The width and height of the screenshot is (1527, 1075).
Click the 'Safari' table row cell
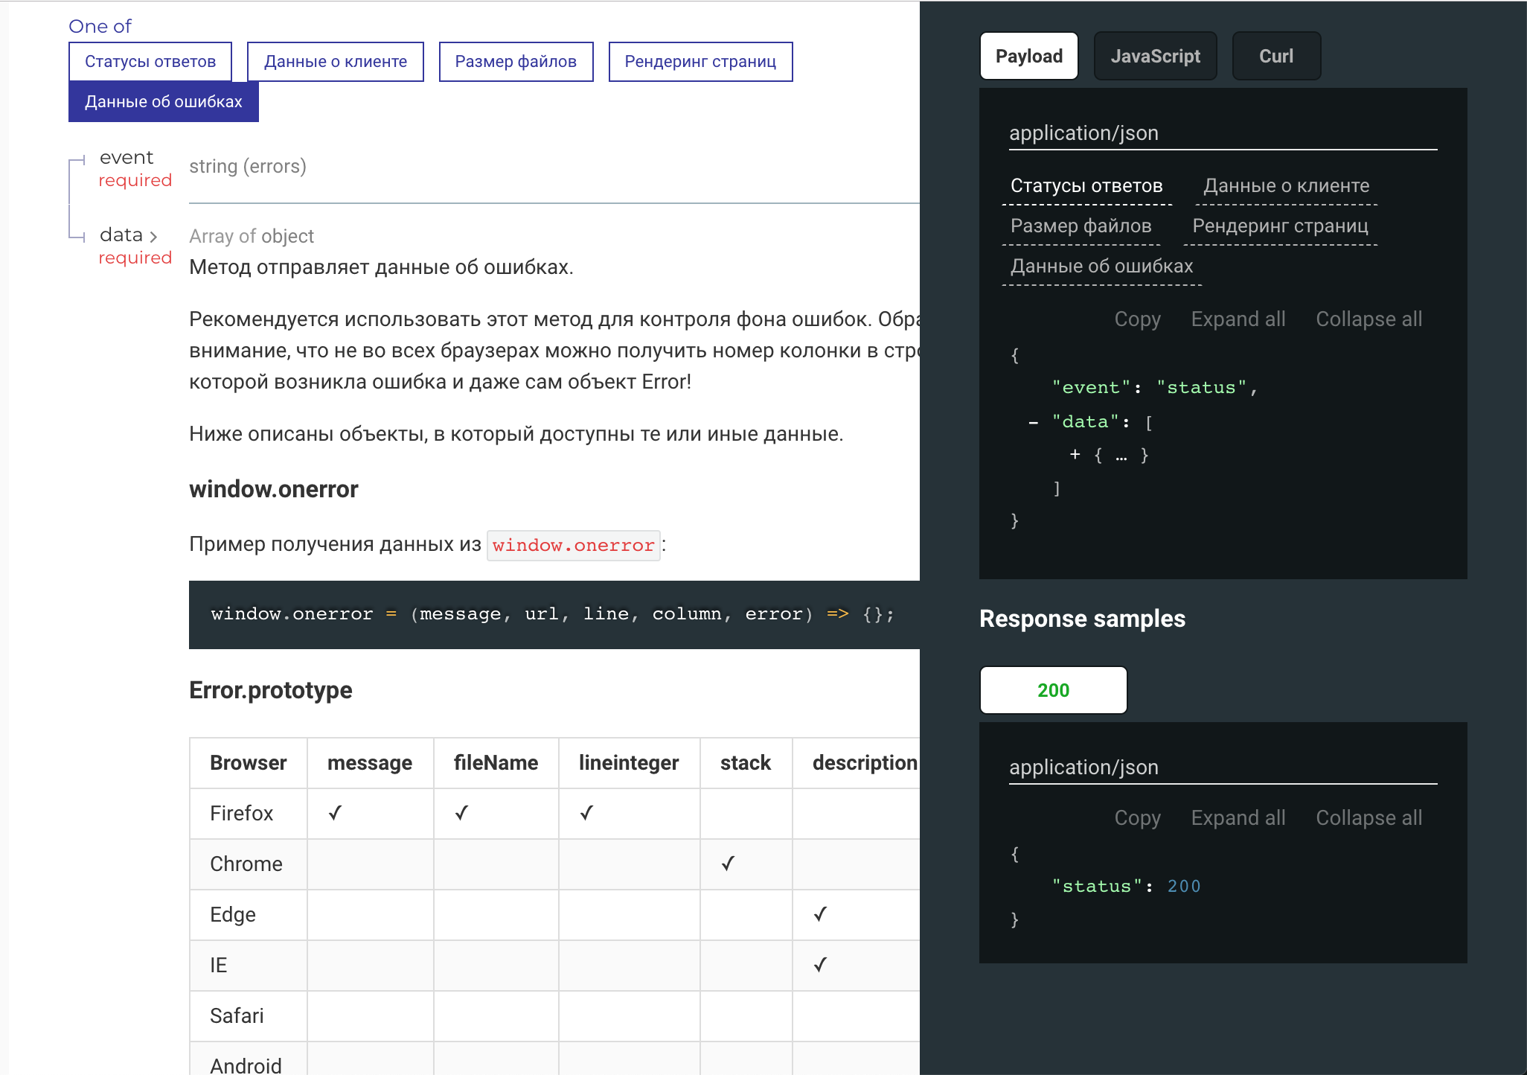tap(249, 1016)
